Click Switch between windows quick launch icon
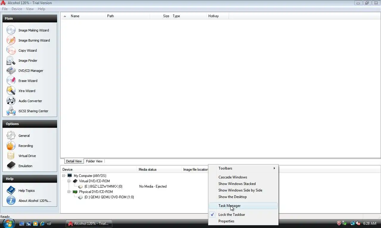 (x=29, y=224)
